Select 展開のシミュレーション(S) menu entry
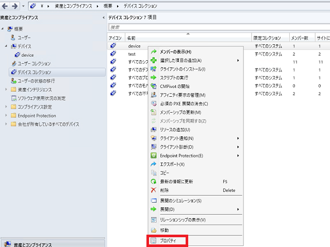 click(x=180, y=200)
